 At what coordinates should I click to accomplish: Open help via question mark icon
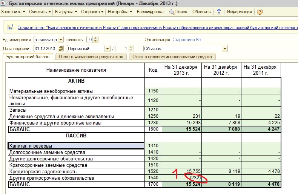click(x=260, y=12)
